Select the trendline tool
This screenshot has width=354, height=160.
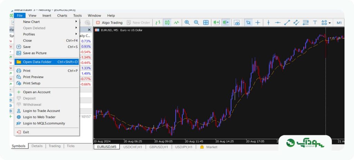[x=287, y=22]
